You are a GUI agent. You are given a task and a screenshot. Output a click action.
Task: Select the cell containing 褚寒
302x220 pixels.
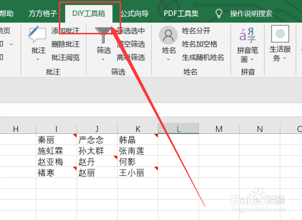pyautogui.click(x=56, y=172)
